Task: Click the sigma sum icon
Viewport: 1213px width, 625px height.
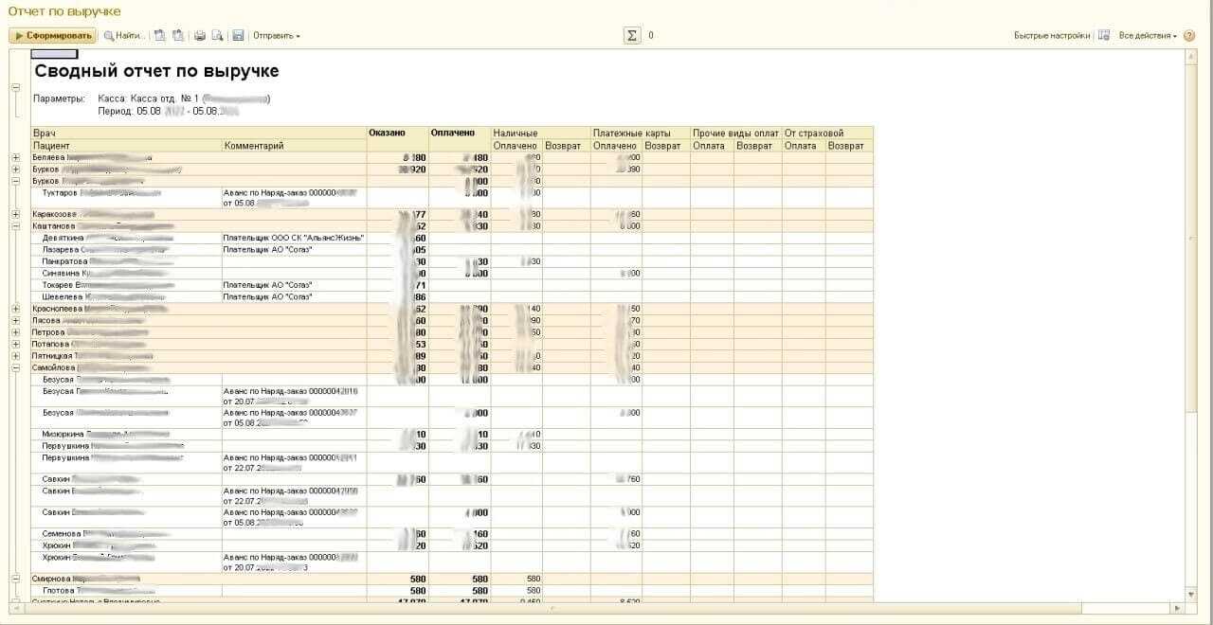Action: click(631, 36)
